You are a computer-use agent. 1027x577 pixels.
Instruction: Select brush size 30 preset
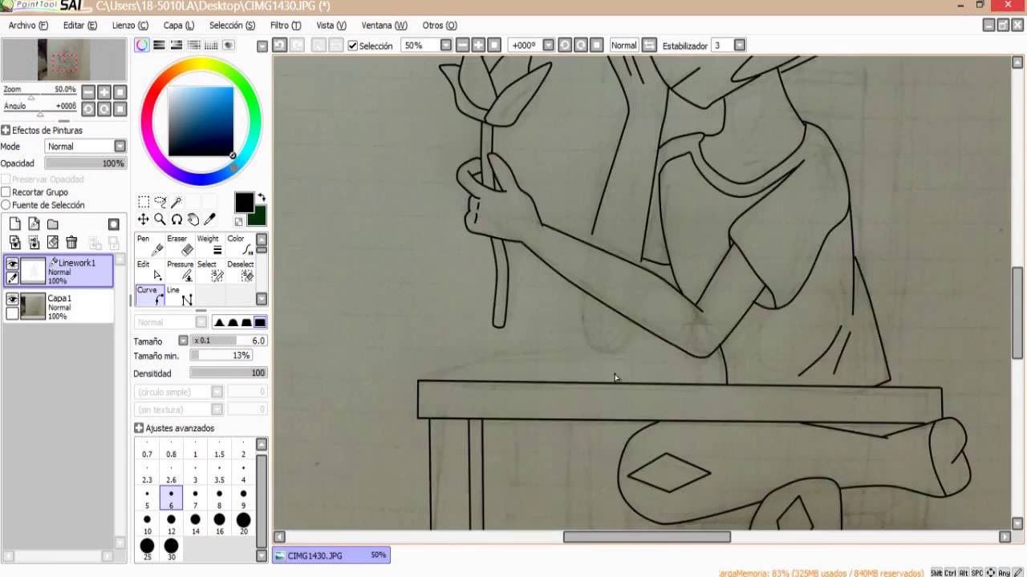point(171,550)
